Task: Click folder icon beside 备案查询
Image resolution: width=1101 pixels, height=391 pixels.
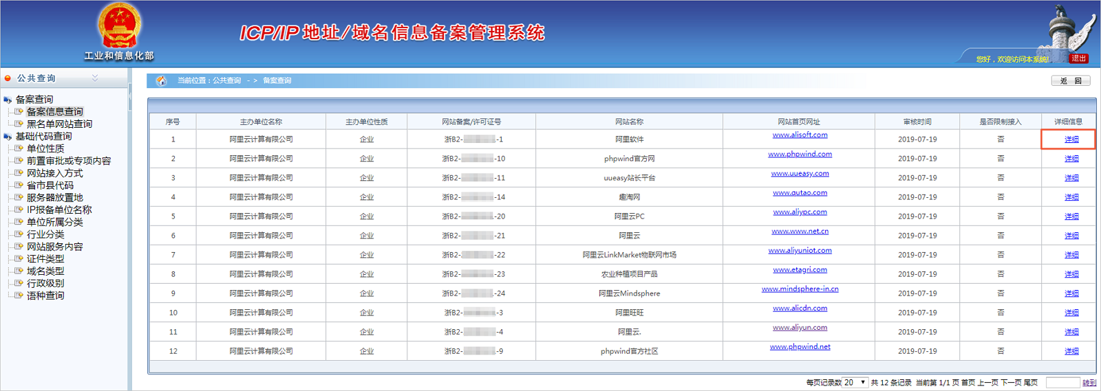Action: coord(8,100)
